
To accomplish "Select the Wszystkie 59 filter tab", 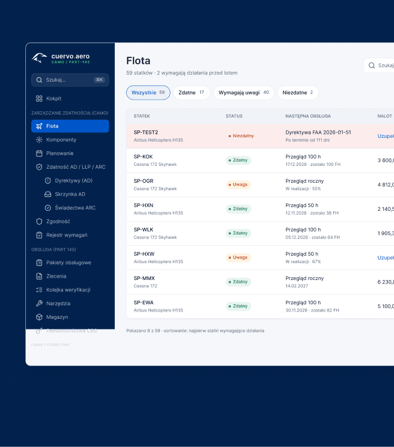I will click(148, 93).
